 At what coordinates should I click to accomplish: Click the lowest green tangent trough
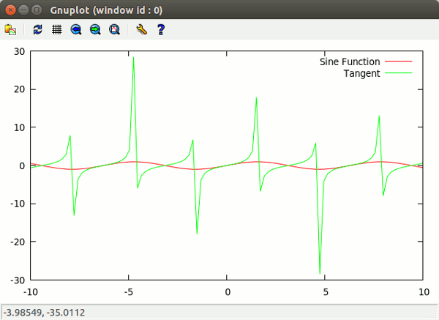tap(320, 272)
